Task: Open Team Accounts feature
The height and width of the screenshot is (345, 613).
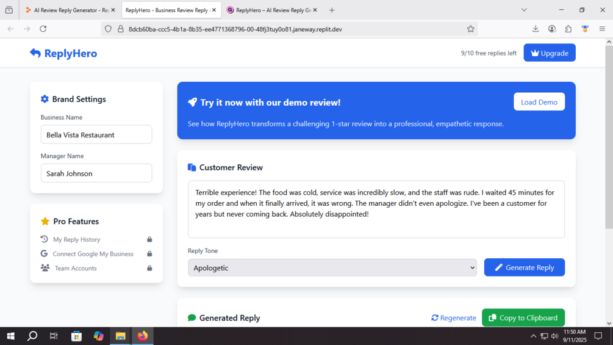Action: click(x=96, y=268)
